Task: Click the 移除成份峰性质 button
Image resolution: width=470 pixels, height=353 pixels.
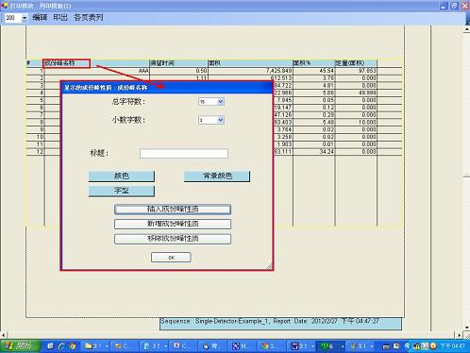Action: 173,239
